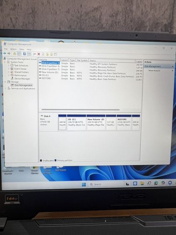The height and width of the screenshot is (235, 176).
Task: Click the Windows Start button
Action: [x=84, y=184]
